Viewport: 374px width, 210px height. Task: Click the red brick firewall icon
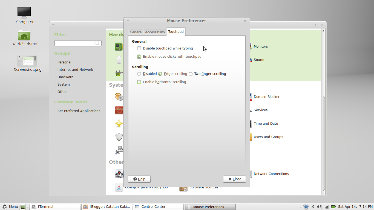pyautogui.click(x=119, y=110)
